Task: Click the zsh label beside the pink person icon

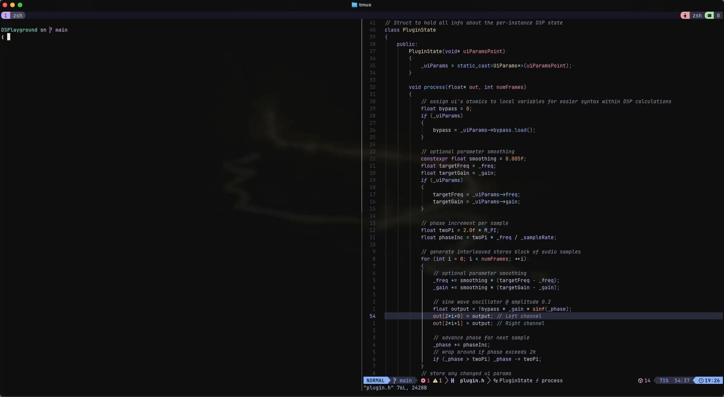Action: [x=697, y=15]
